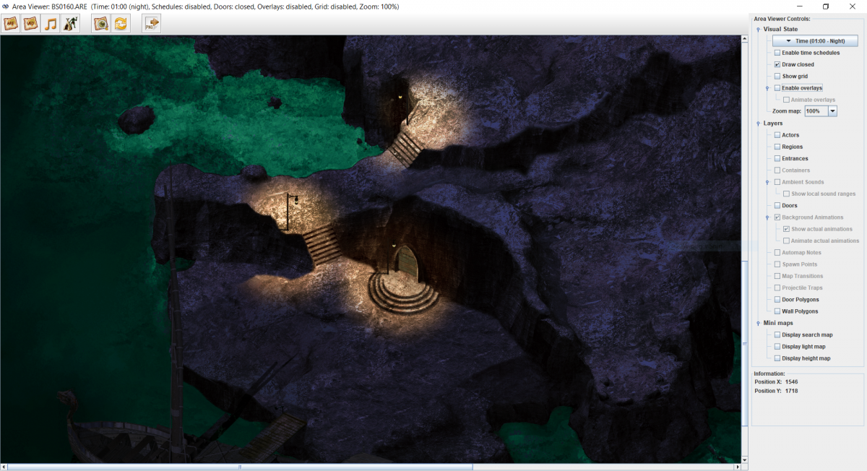Enable Display light map checkbox
867x471 pixels.
pyautogui.click(x=777, y=346)
